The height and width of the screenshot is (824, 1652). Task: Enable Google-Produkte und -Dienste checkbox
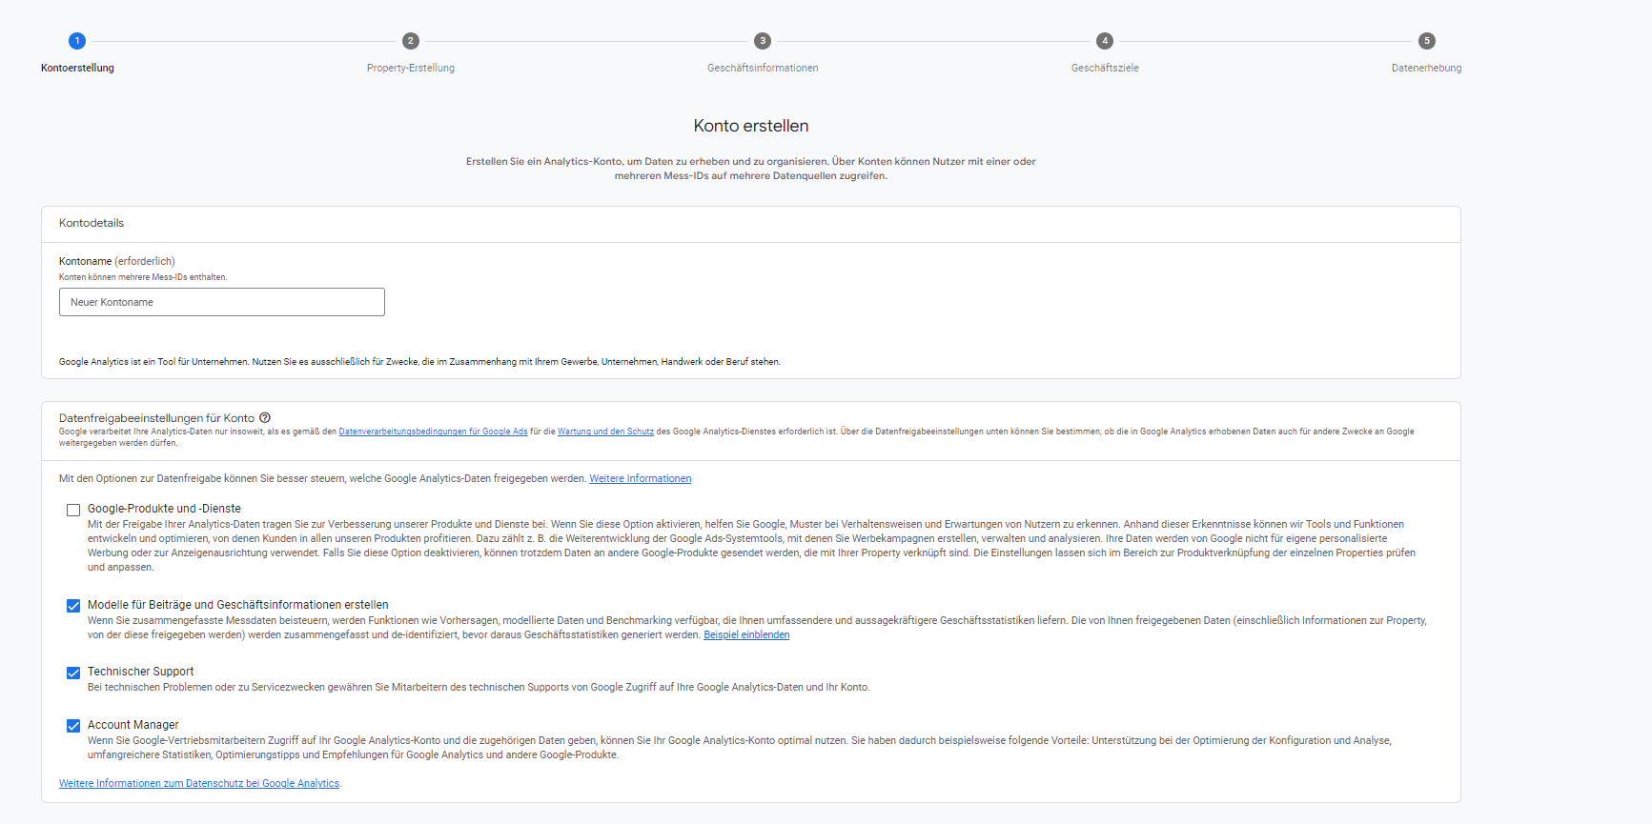(73, 510)
